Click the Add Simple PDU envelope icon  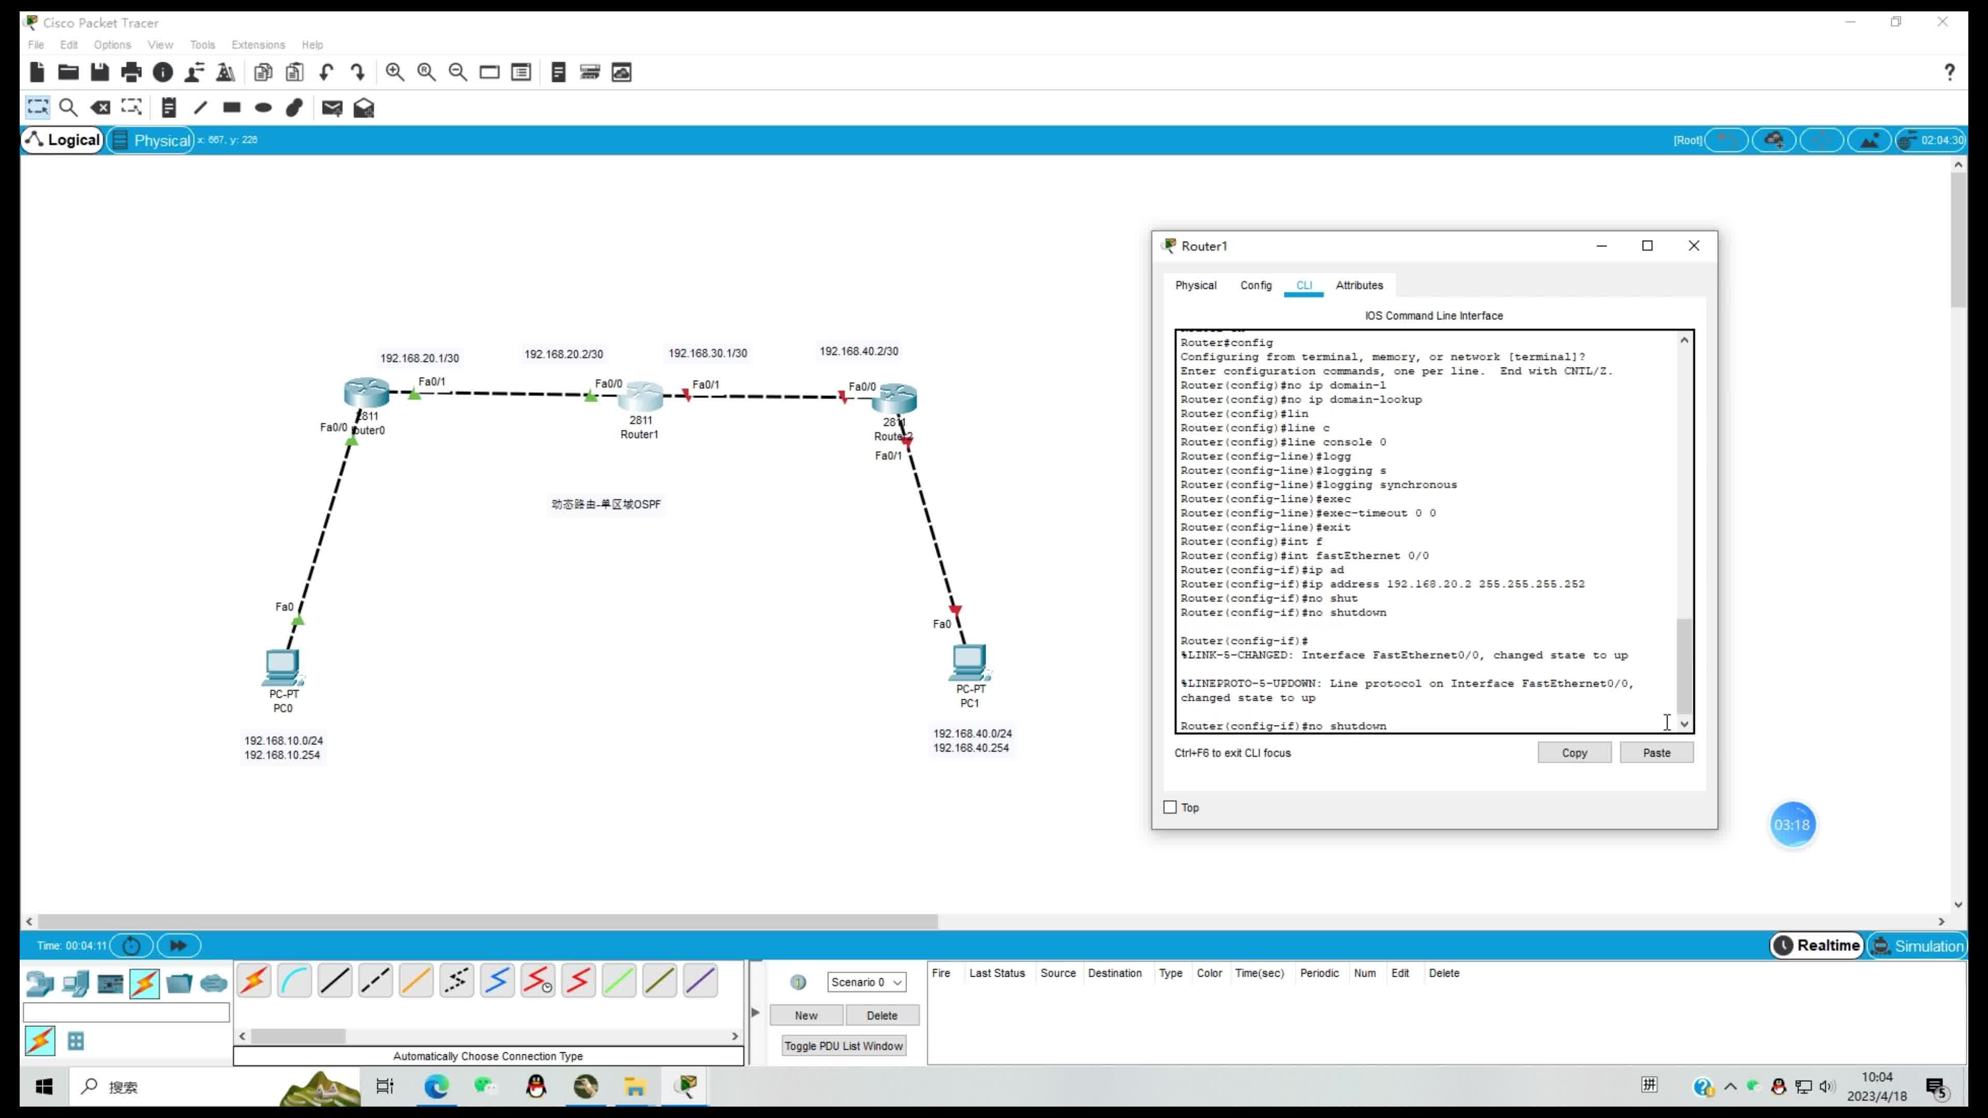(332, 108)
